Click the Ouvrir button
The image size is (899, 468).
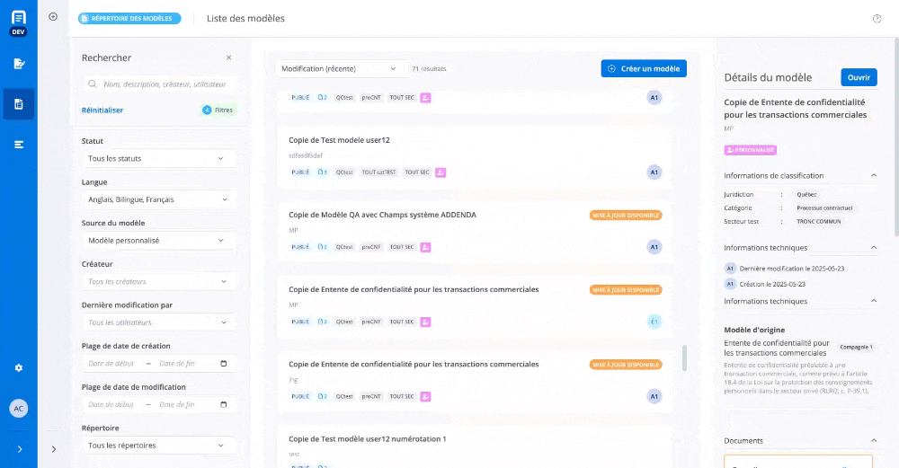[859, 77]
